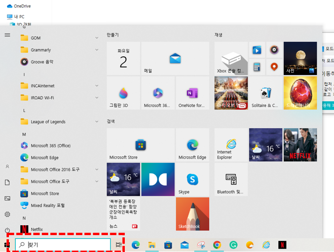Open the Maps small tile

(x=274, y=67)
